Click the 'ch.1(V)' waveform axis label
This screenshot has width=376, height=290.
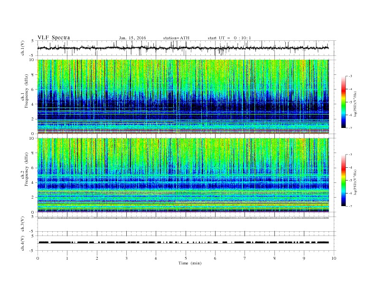(23, 48)
